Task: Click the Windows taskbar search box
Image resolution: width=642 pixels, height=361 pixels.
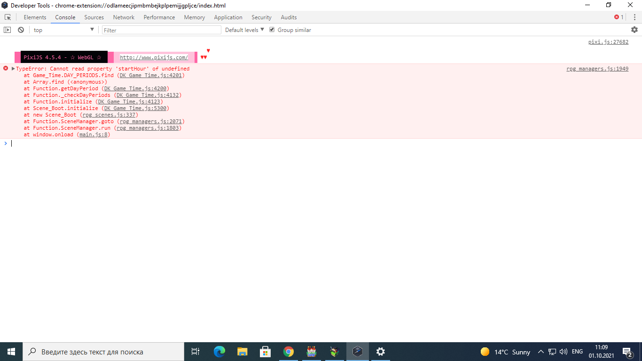Action: 103,352
